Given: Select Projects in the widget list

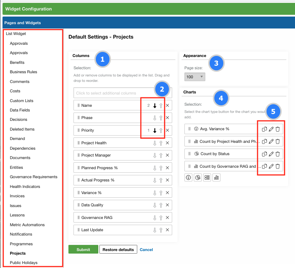Looking at the screenshot, I should [18, 253].
